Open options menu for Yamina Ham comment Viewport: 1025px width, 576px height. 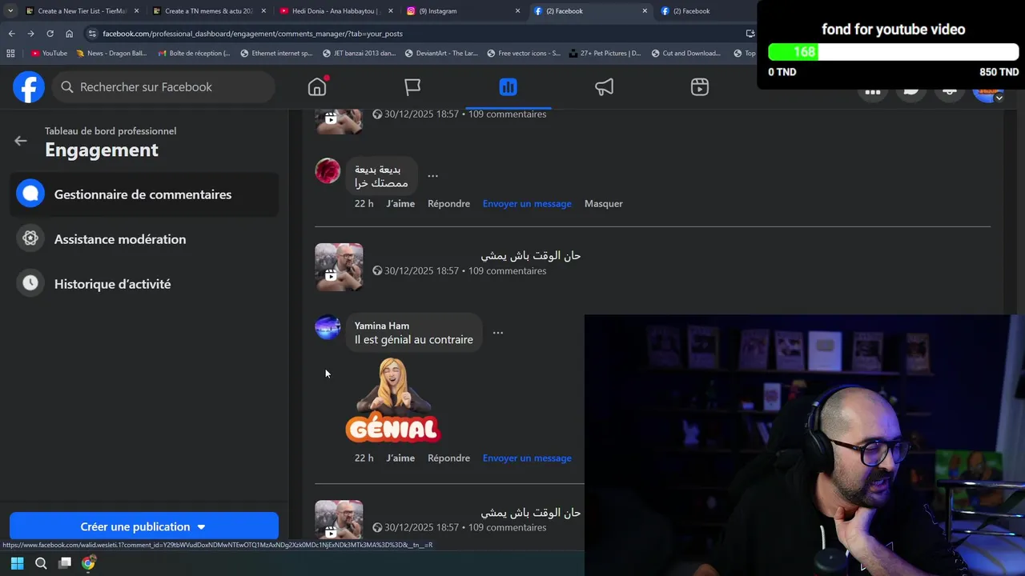pos(498,332)
